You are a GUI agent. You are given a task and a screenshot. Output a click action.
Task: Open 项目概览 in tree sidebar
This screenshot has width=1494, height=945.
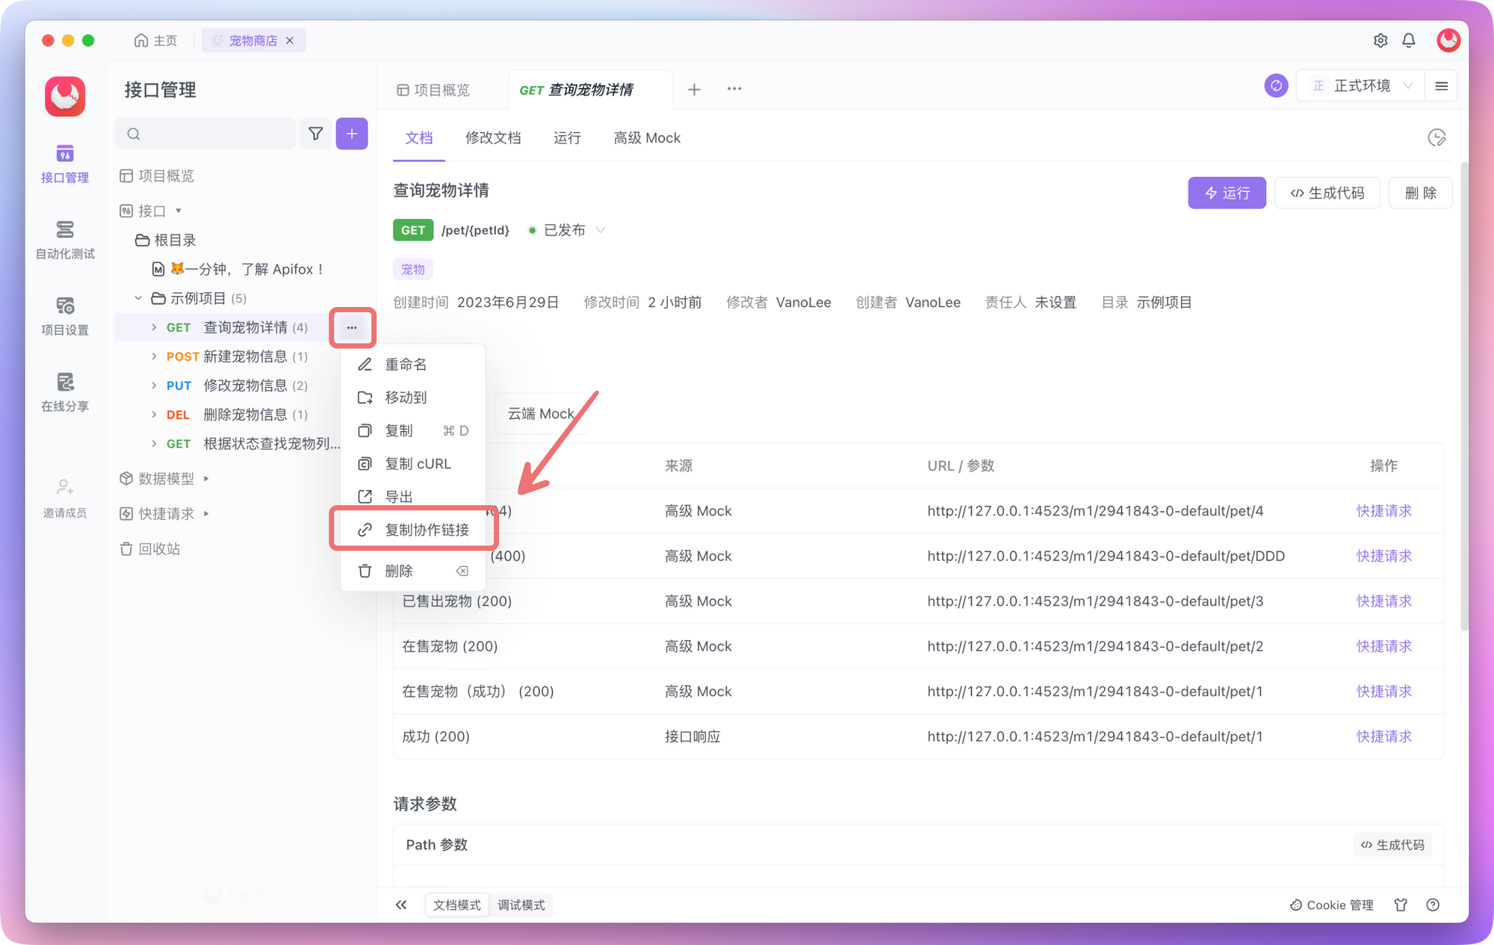[157, 176]
